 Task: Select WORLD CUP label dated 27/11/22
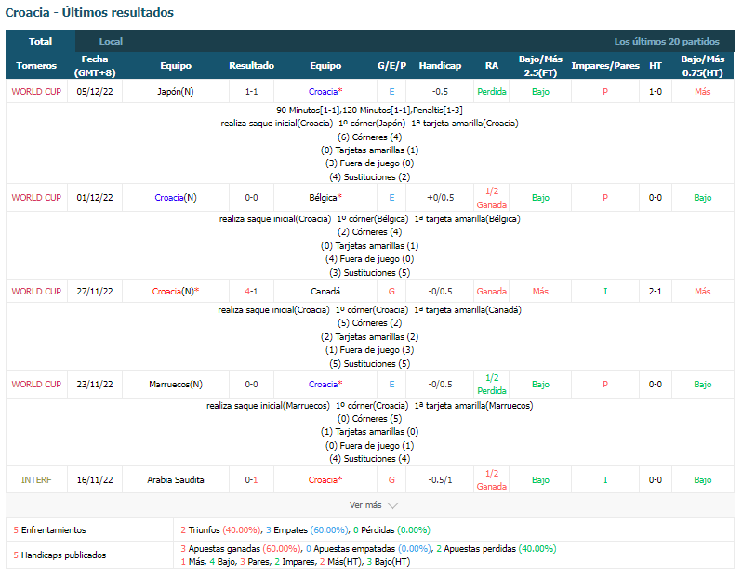coord(36,292)
